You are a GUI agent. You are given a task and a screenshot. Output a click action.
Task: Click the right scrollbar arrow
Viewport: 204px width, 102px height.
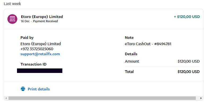[x=201, y=98]
